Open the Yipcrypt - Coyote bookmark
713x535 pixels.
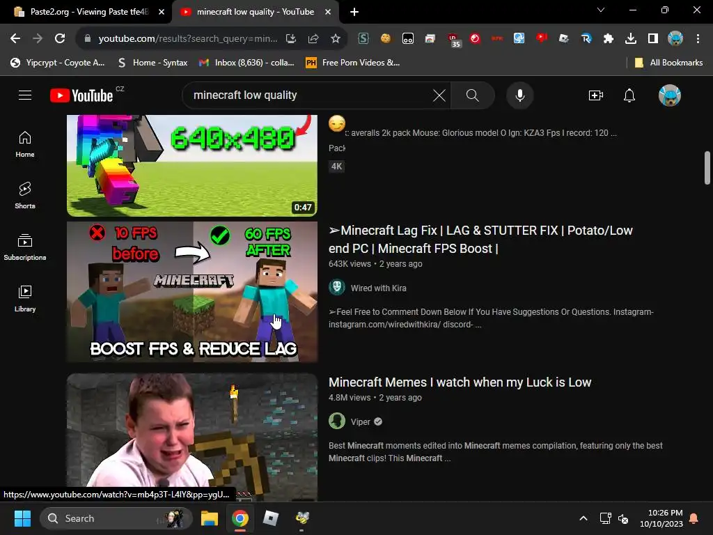tap(57, 63)
